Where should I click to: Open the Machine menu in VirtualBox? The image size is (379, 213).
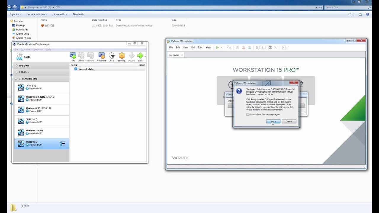pyautogui.click(x=26, y=49)
